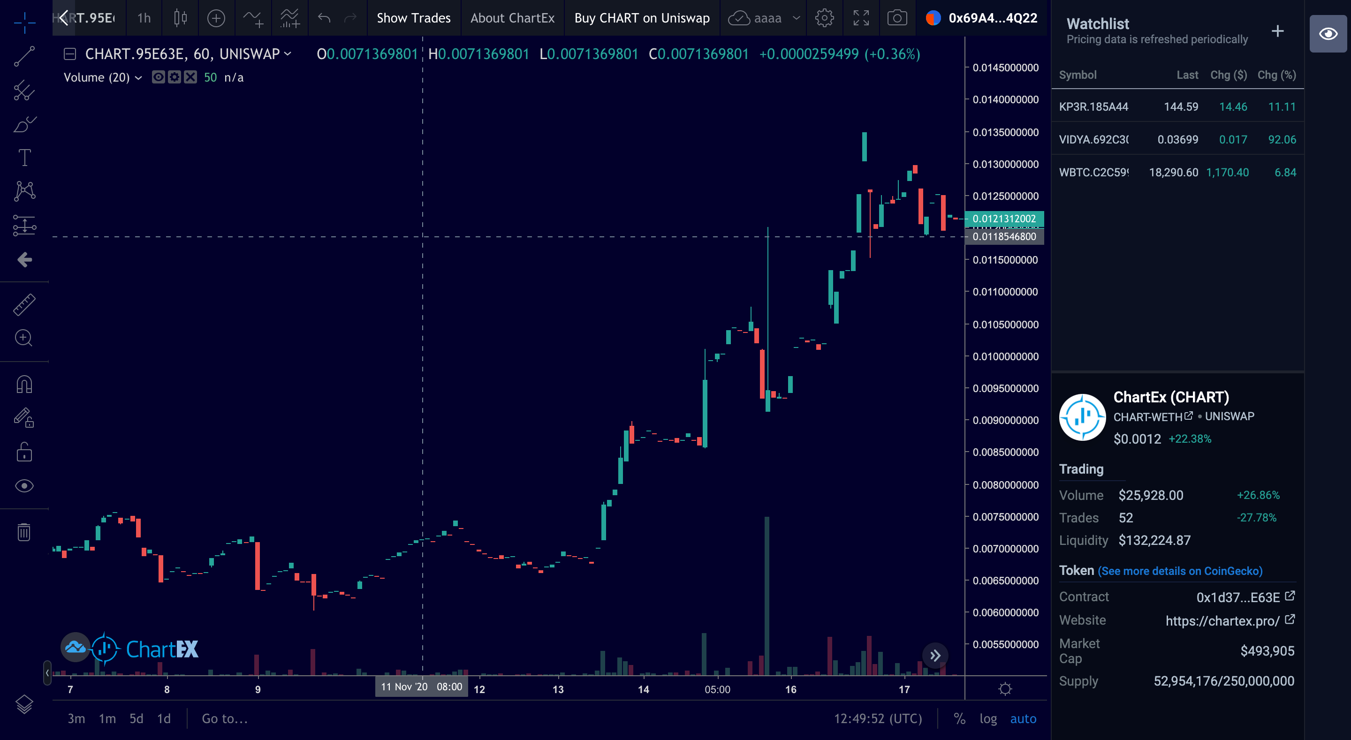The image size is (1351, 740).
Task: Open About ChartEx menu item
Action: (512, 18)
